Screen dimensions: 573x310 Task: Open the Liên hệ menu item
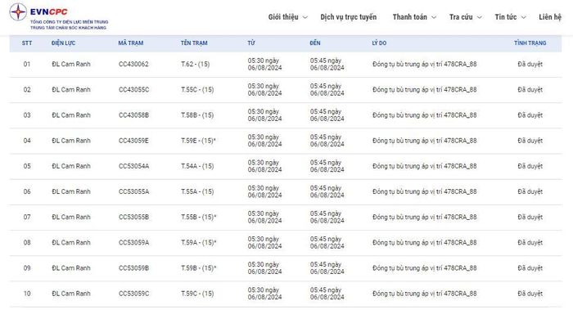click(550, 17)
